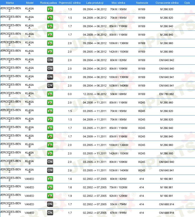This screenshot has height=217, width=195.
Task: Click ON diesel icon in Klasa B 103kW / 140KM row
Action: point(50,170)
